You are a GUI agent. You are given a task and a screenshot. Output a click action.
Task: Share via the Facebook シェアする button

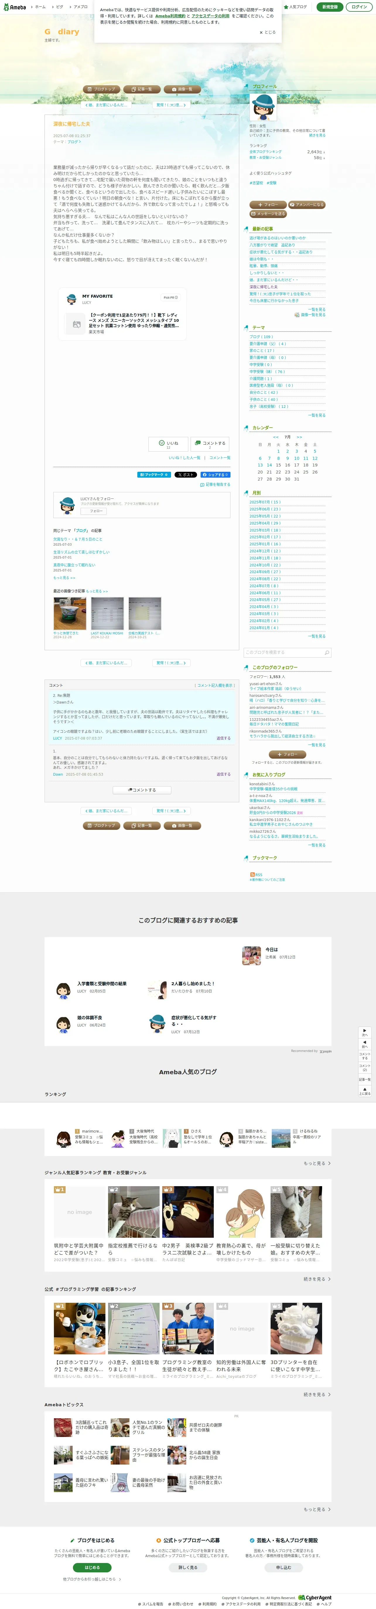coord(215,475)
